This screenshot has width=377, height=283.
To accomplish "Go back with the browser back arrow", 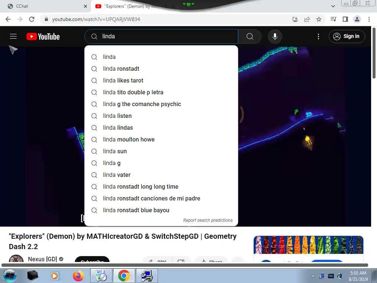I will 8,19.
